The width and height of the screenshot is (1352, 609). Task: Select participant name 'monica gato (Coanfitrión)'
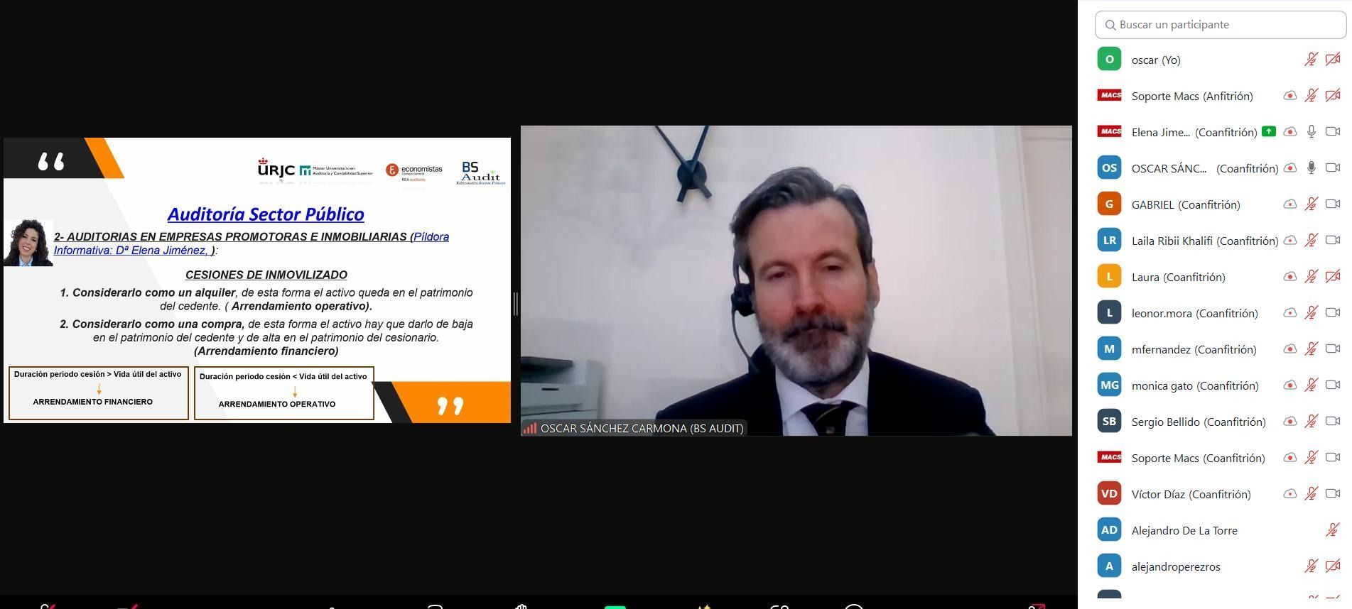[x=1195, y=385]
